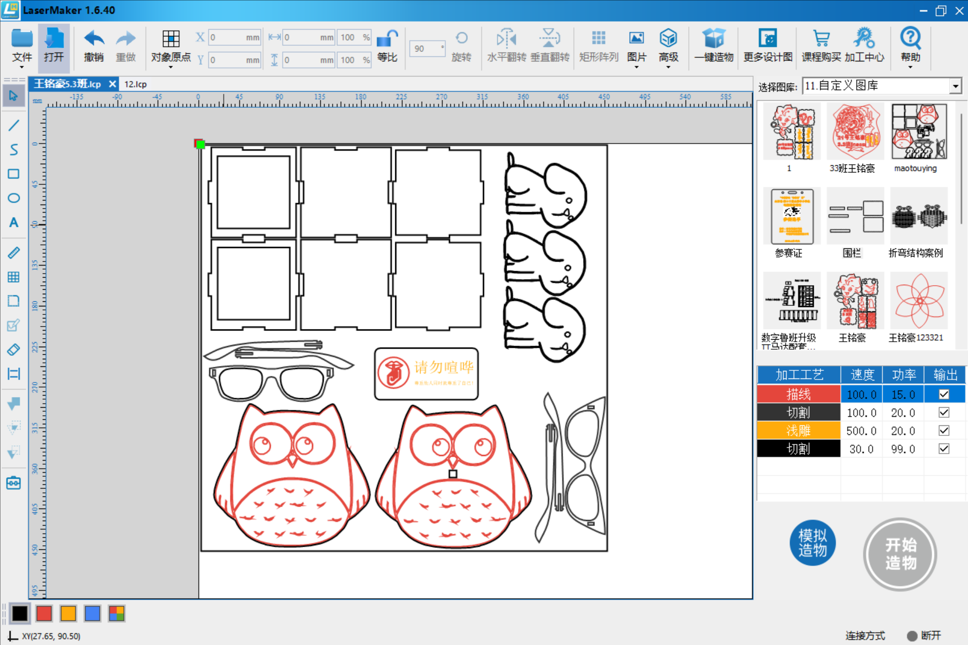Viewport: 968px width, 645px height.
Task: Toggle the aspect ratio lock (等比)
Action: click(387, 38)
